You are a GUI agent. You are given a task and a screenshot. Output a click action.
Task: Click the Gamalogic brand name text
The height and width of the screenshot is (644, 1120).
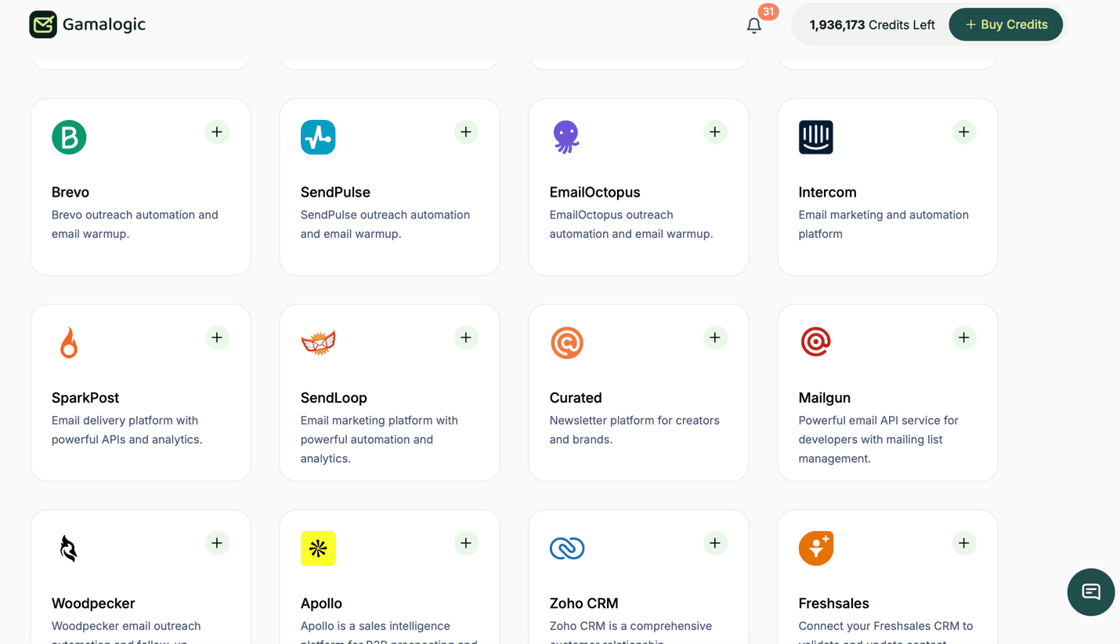104,24
